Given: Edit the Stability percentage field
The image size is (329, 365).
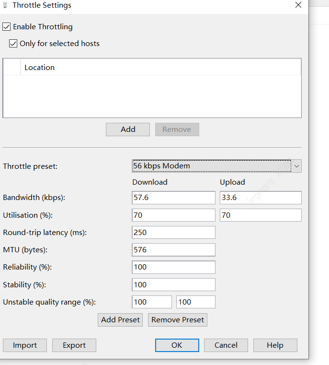Looking at the screenshot, I should pyautogui.click(x=173, y=285).
